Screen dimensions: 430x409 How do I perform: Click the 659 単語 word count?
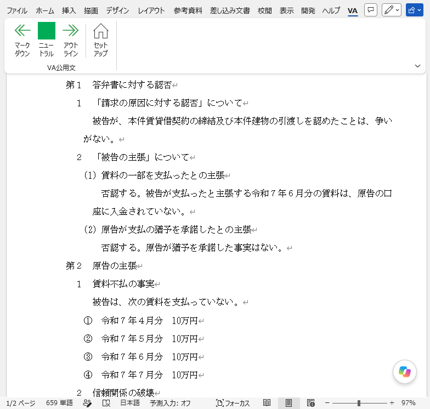click(59, 403)
